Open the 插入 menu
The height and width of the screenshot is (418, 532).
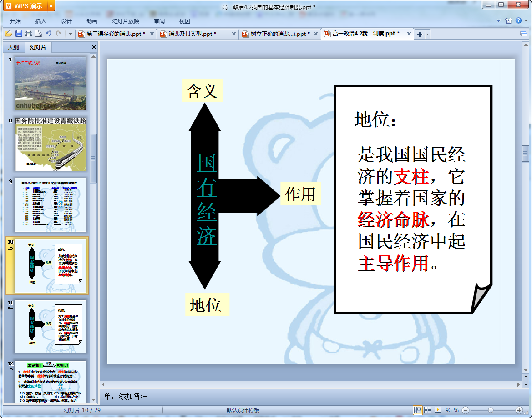coord(41,21)
